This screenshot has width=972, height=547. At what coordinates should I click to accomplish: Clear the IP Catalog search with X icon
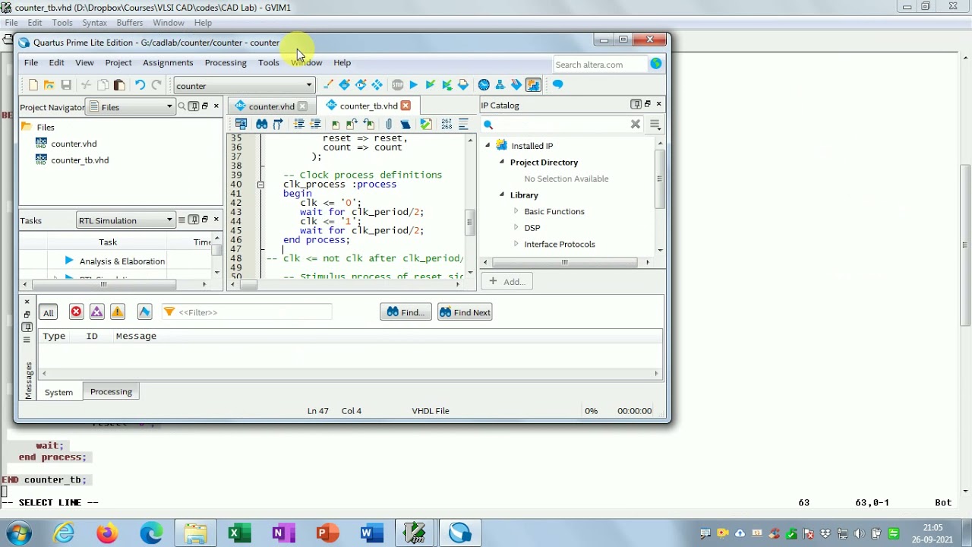click(x=636, y=125)
